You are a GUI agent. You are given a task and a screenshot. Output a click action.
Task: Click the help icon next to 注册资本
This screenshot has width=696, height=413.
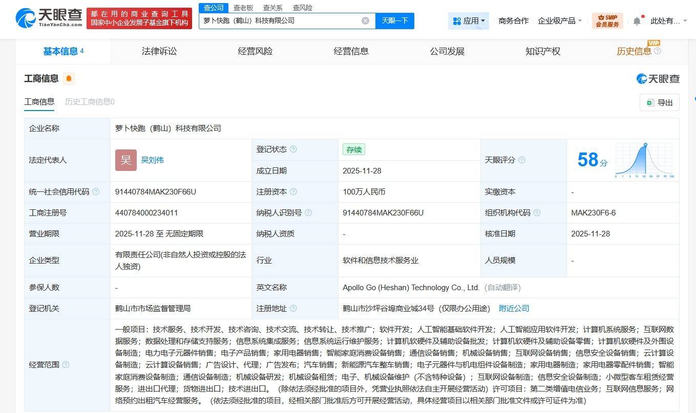tap(293, 192)
